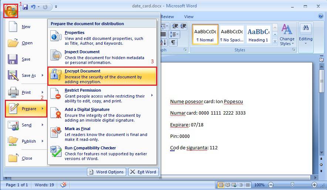Switch to the View ribbon tab

click(x=189, y=17)
